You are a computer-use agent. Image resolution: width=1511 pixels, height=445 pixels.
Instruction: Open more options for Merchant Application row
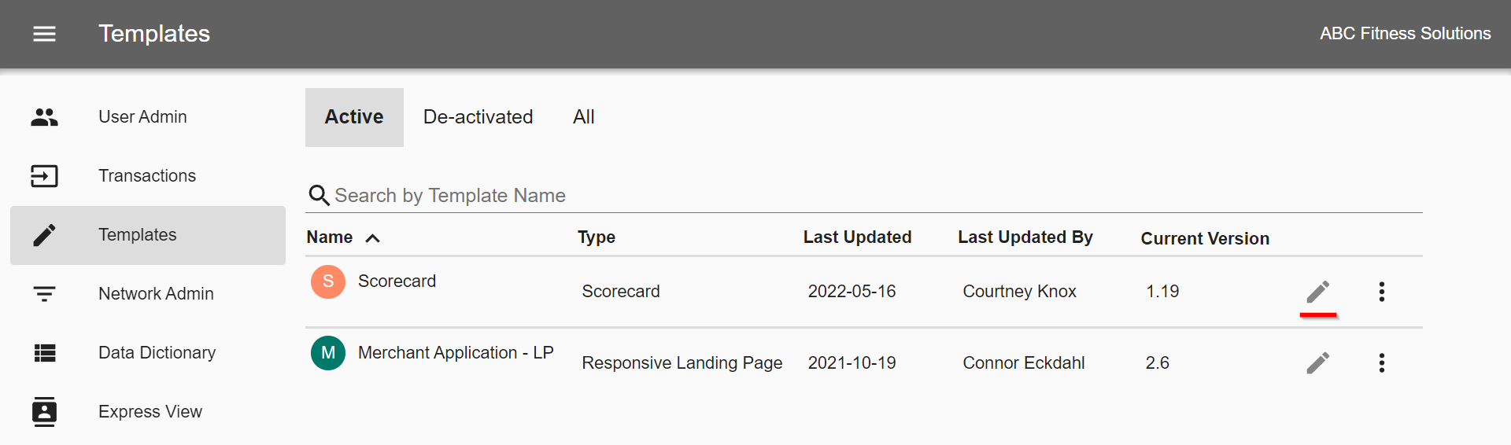(x=1381, y=362)
